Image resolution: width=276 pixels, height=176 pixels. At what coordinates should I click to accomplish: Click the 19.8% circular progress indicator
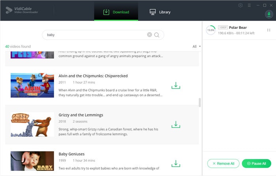click(211, 30)
